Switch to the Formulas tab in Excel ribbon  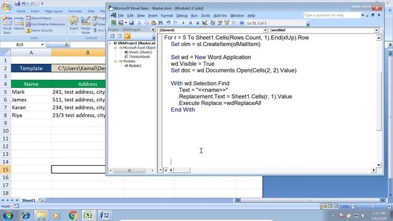click(x=75, y=11)
